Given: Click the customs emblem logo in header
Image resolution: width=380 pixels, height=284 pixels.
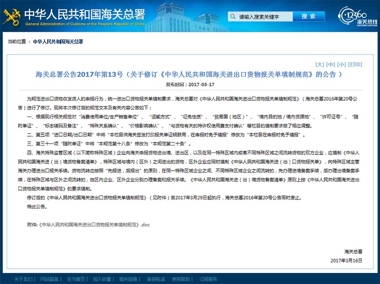Looking at the screenshot, I should point(11,16).
